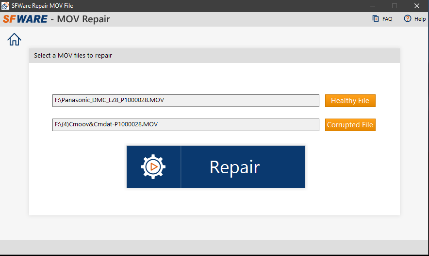Open the FAQ document icon
Image resolution: width=429 pixels, height=256 pixels.
tap(375, 19)
